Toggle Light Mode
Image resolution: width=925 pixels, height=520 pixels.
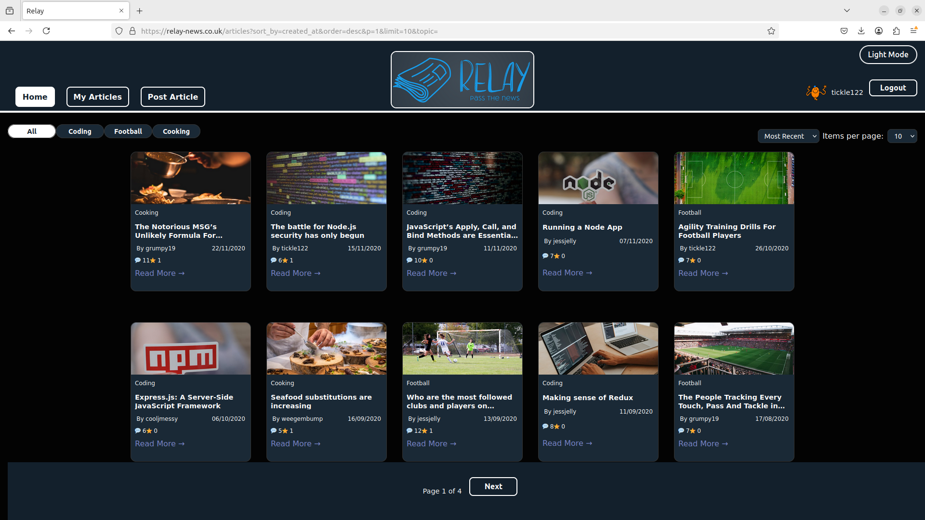click(x=888, y=54)
